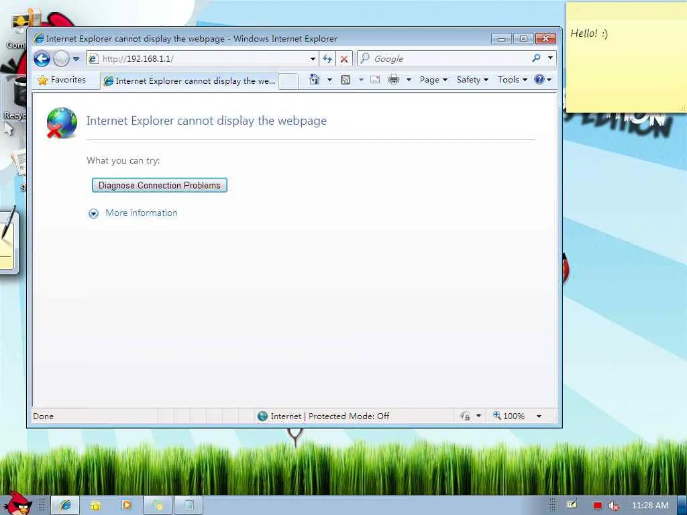Click the Internet Explorer taskbar icon
The width and height of the screenshot is (687, 515).
coord(66,506)
